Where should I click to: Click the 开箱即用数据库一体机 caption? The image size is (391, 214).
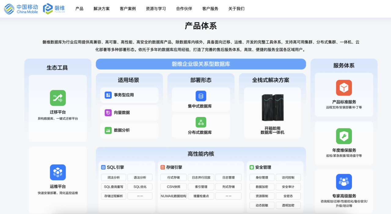coord(272,130)
